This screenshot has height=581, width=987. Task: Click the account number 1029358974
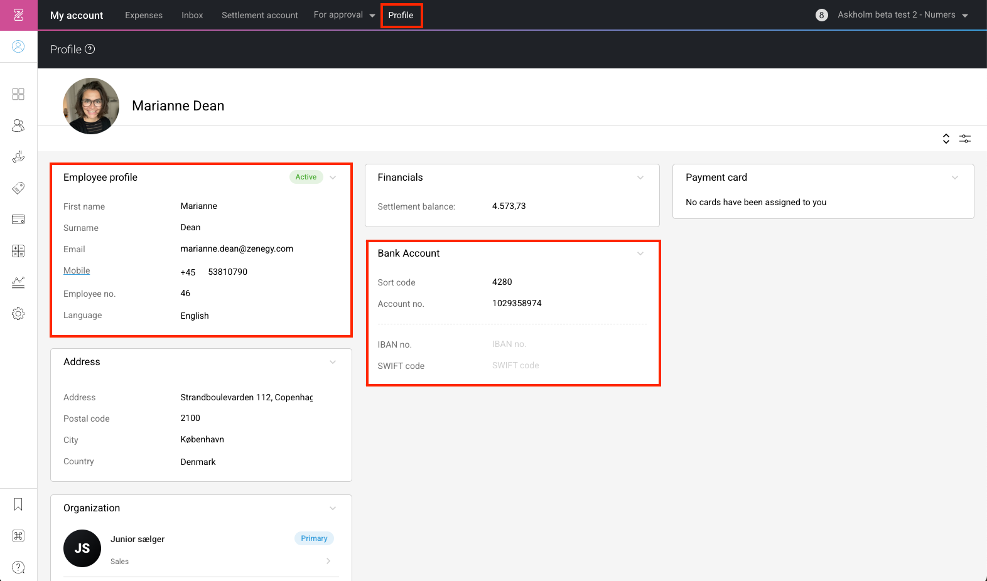[x=517, y=303]
